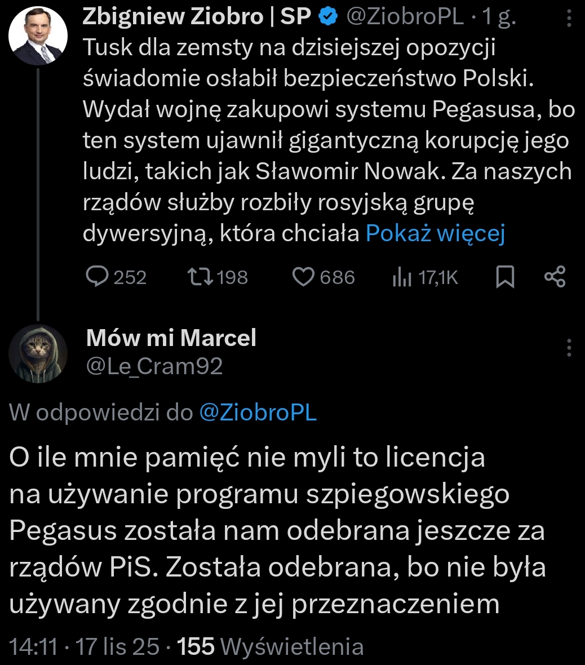Share the tweet via share icon

[555, 277]
